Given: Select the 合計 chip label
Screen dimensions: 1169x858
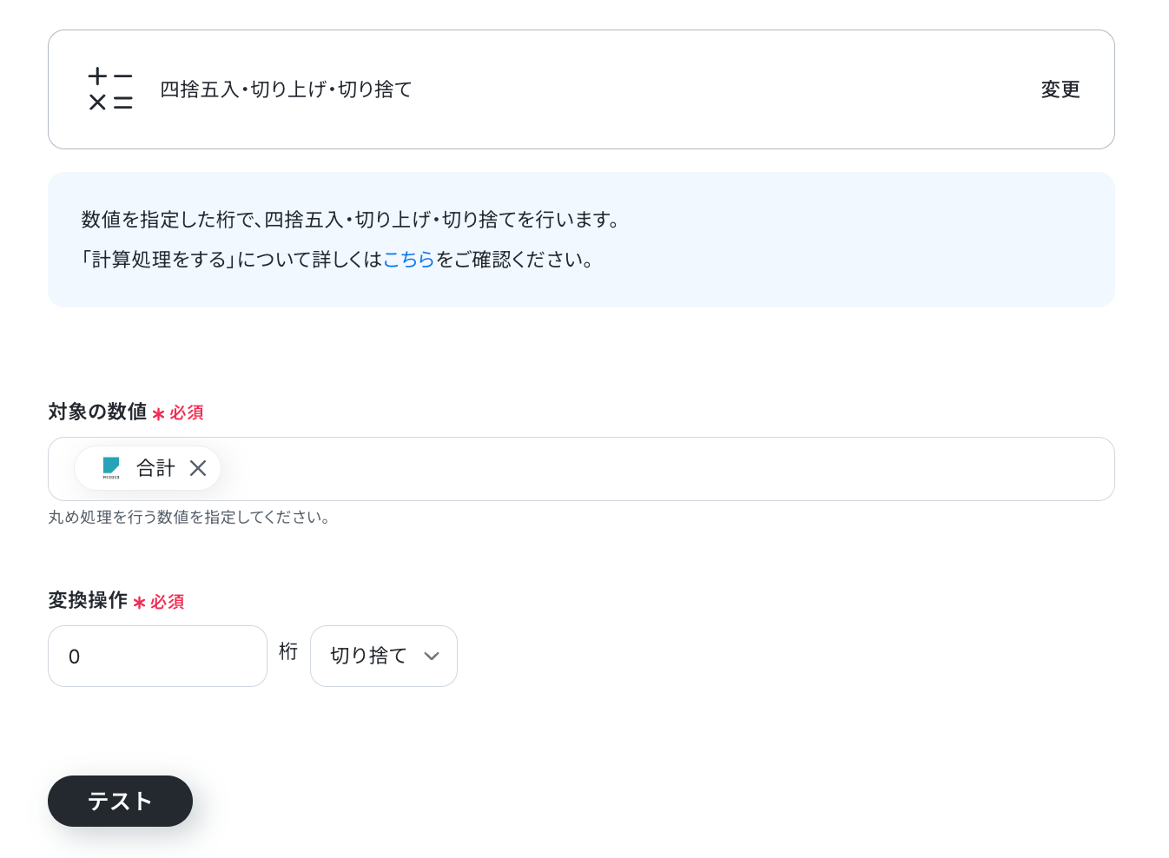Looking at the screenshot, I should 155,468.
